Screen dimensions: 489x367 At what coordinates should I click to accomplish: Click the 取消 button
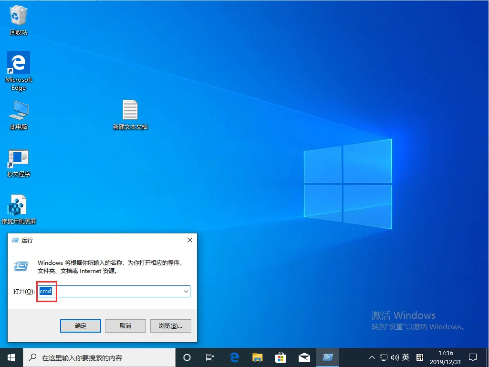(125, 326)
